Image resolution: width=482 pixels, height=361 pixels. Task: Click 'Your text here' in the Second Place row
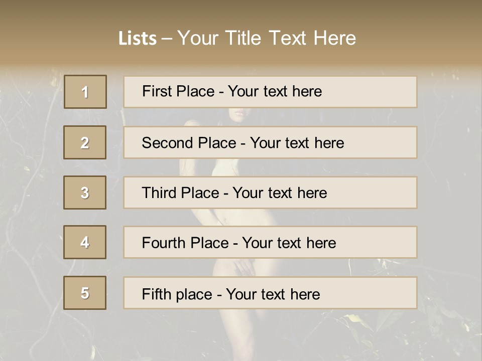point(297,143)
